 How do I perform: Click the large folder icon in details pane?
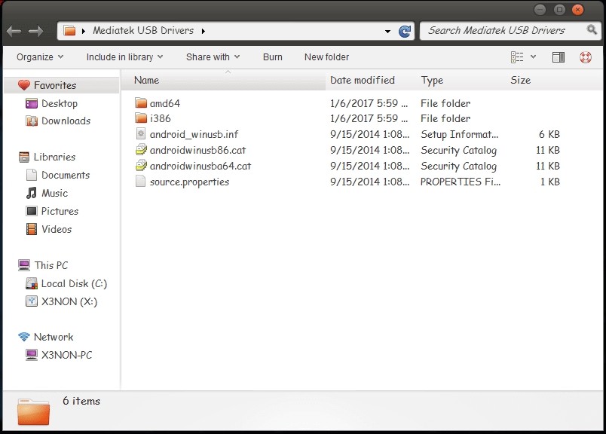click(34, 411)
